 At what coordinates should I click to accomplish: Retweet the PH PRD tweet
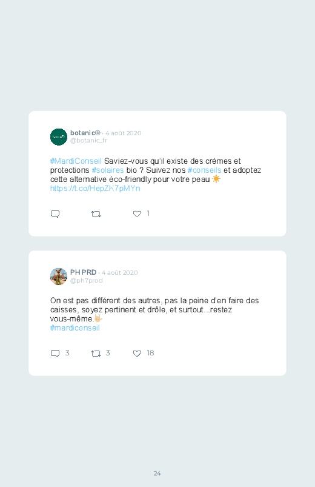[96, 354]
